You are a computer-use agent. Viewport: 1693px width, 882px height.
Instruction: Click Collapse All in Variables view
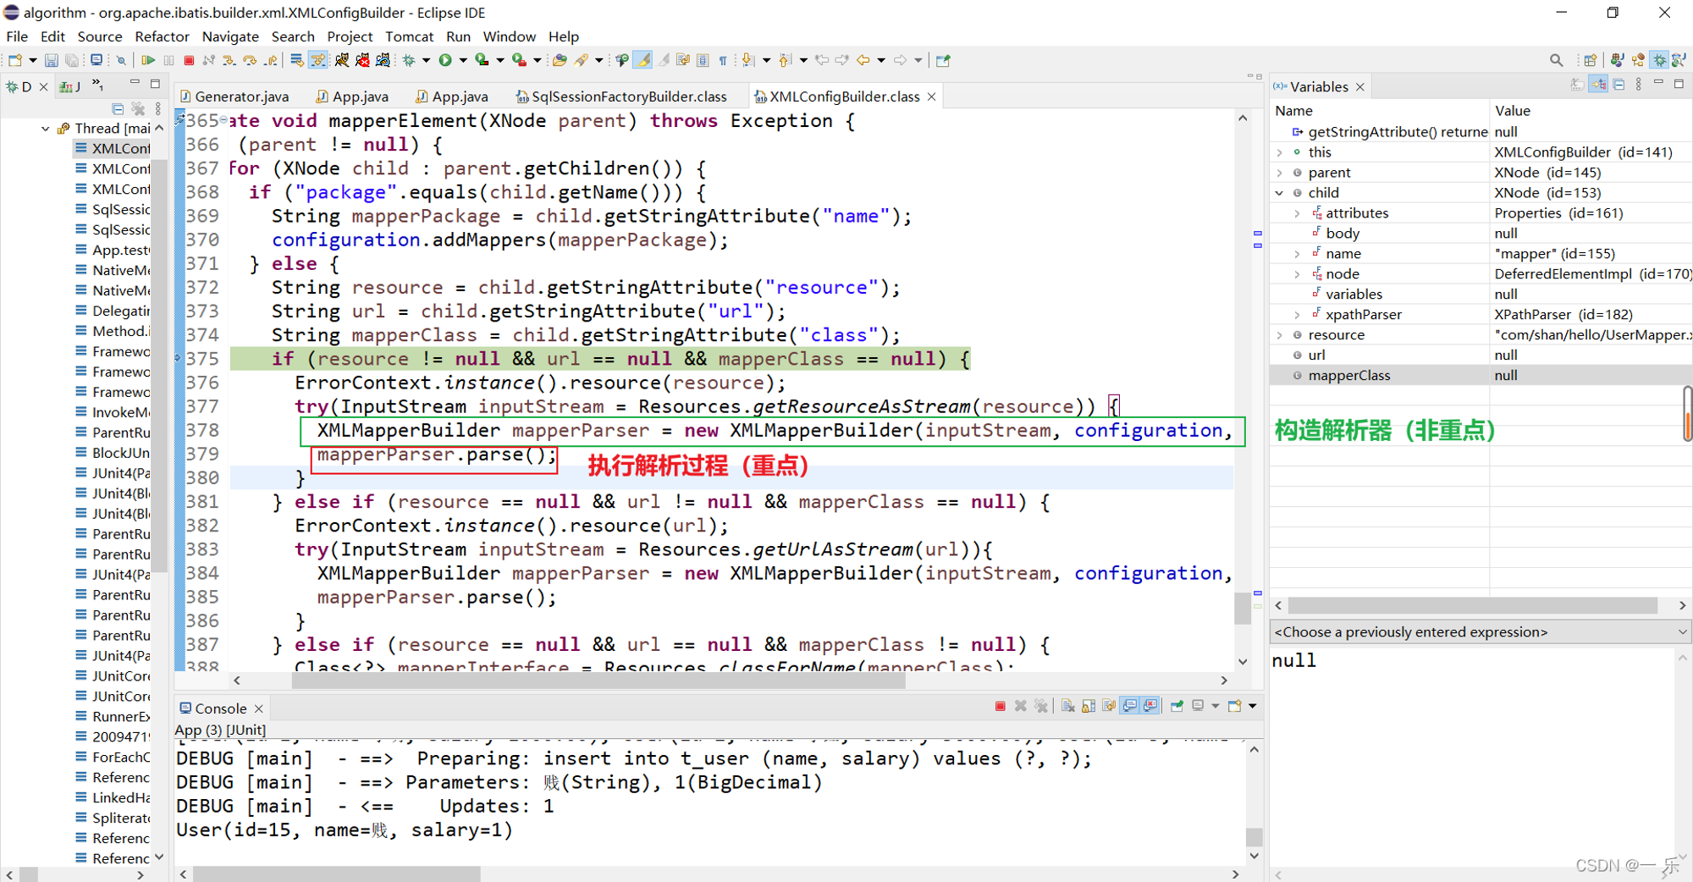point(1619,85)
